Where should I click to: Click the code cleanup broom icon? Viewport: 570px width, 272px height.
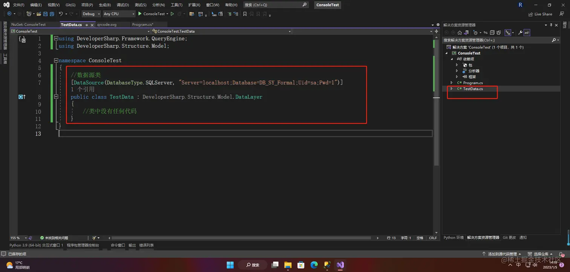coord(95,238)
